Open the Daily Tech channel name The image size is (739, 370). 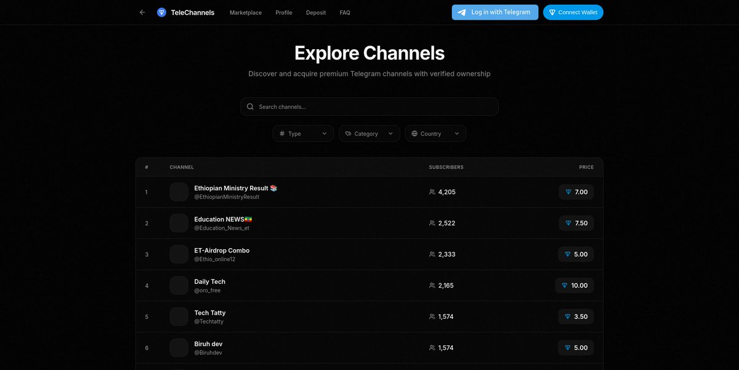tap(210, 281)
